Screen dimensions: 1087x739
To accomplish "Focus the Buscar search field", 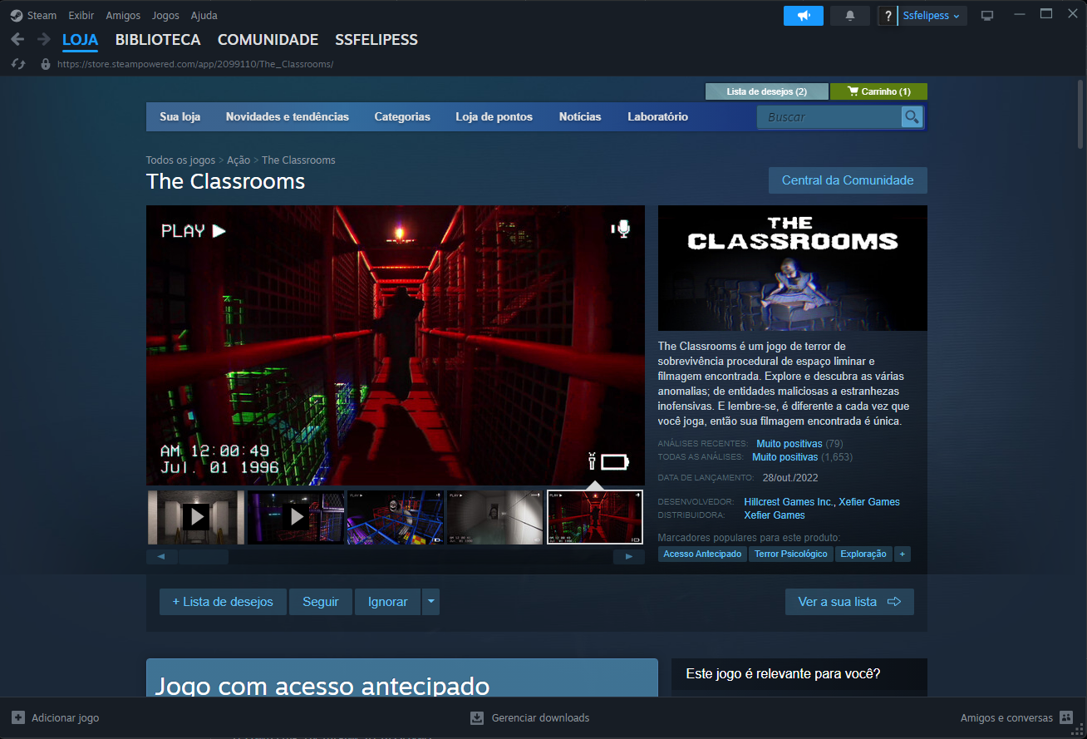I will [829, 117].
